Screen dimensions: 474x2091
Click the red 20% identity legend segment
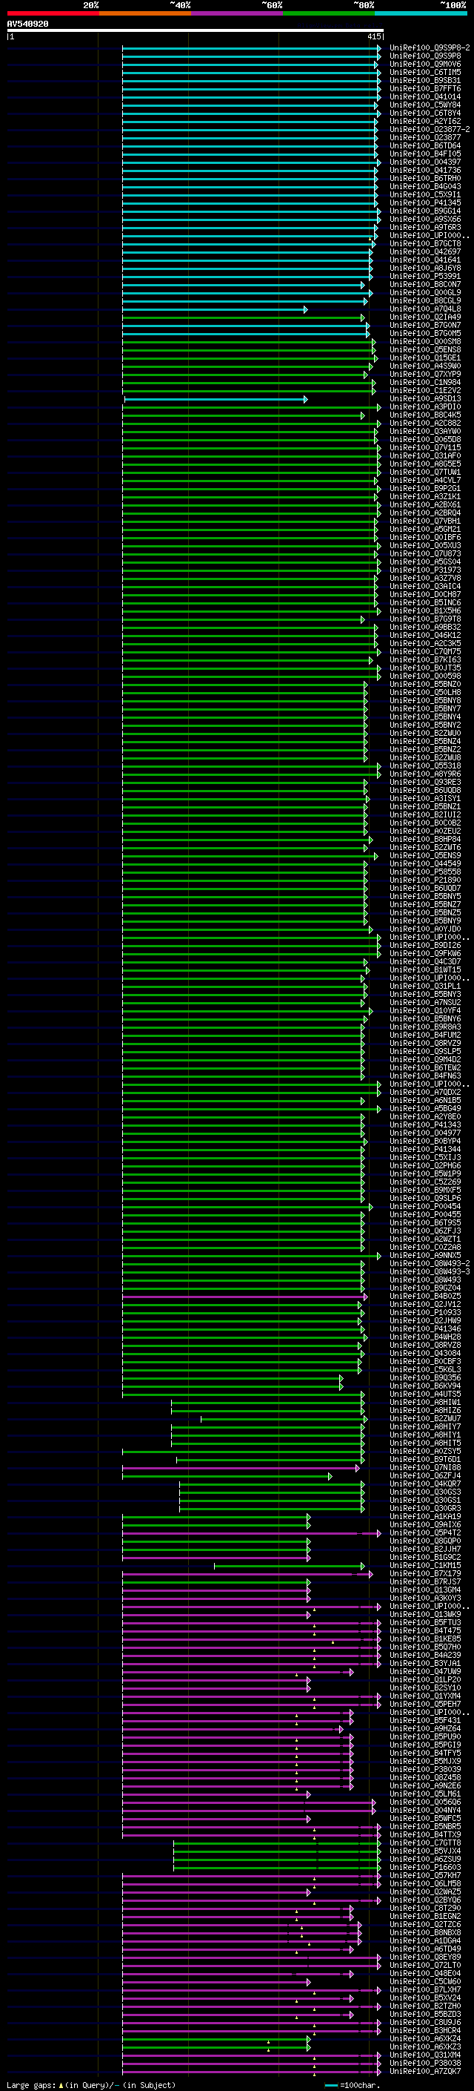tap(53, 14)
